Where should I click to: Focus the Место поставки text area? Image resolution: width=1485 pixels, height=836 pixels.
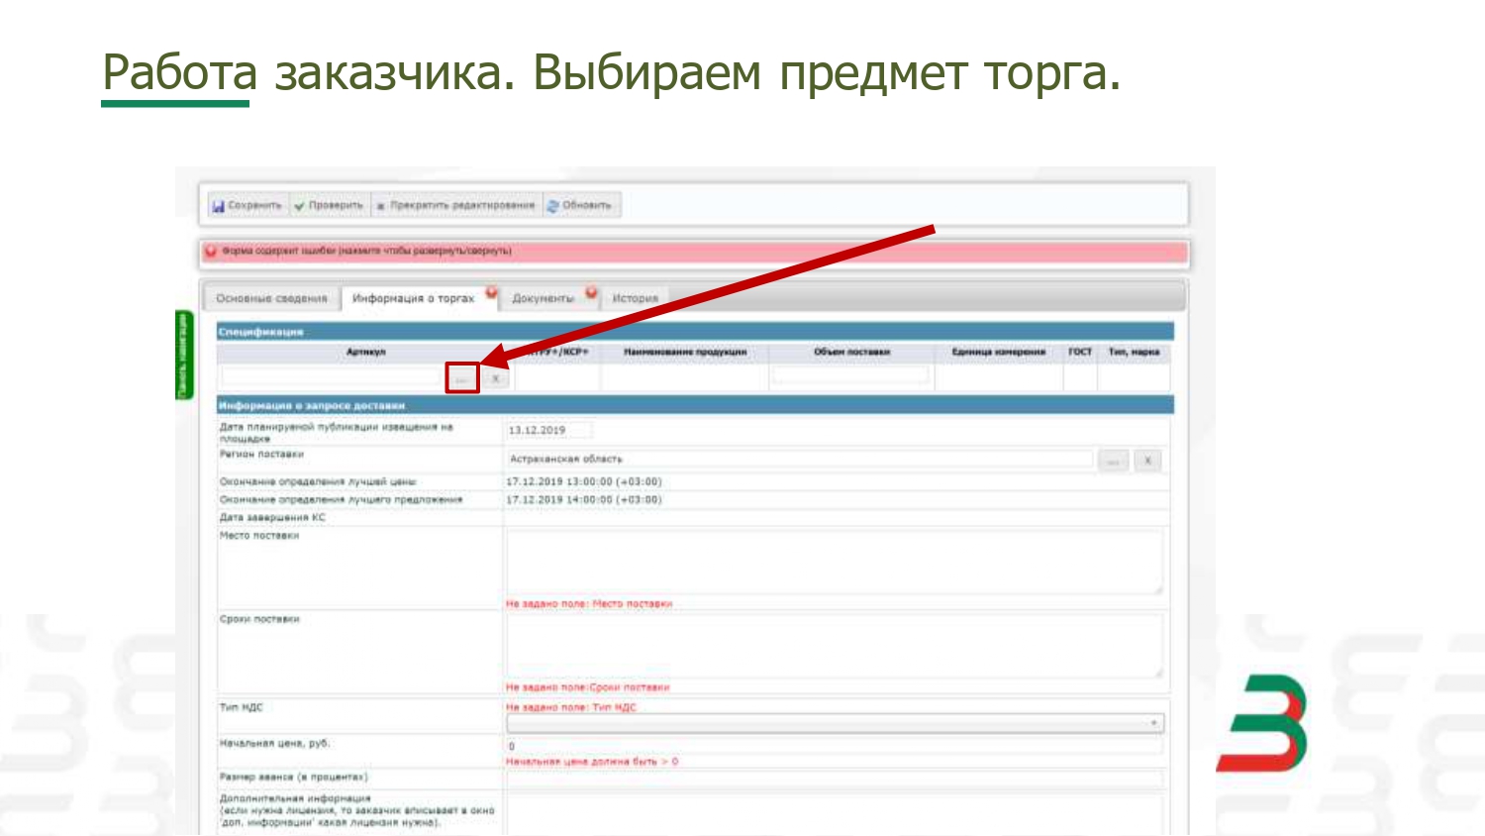[x=835, y=562]
